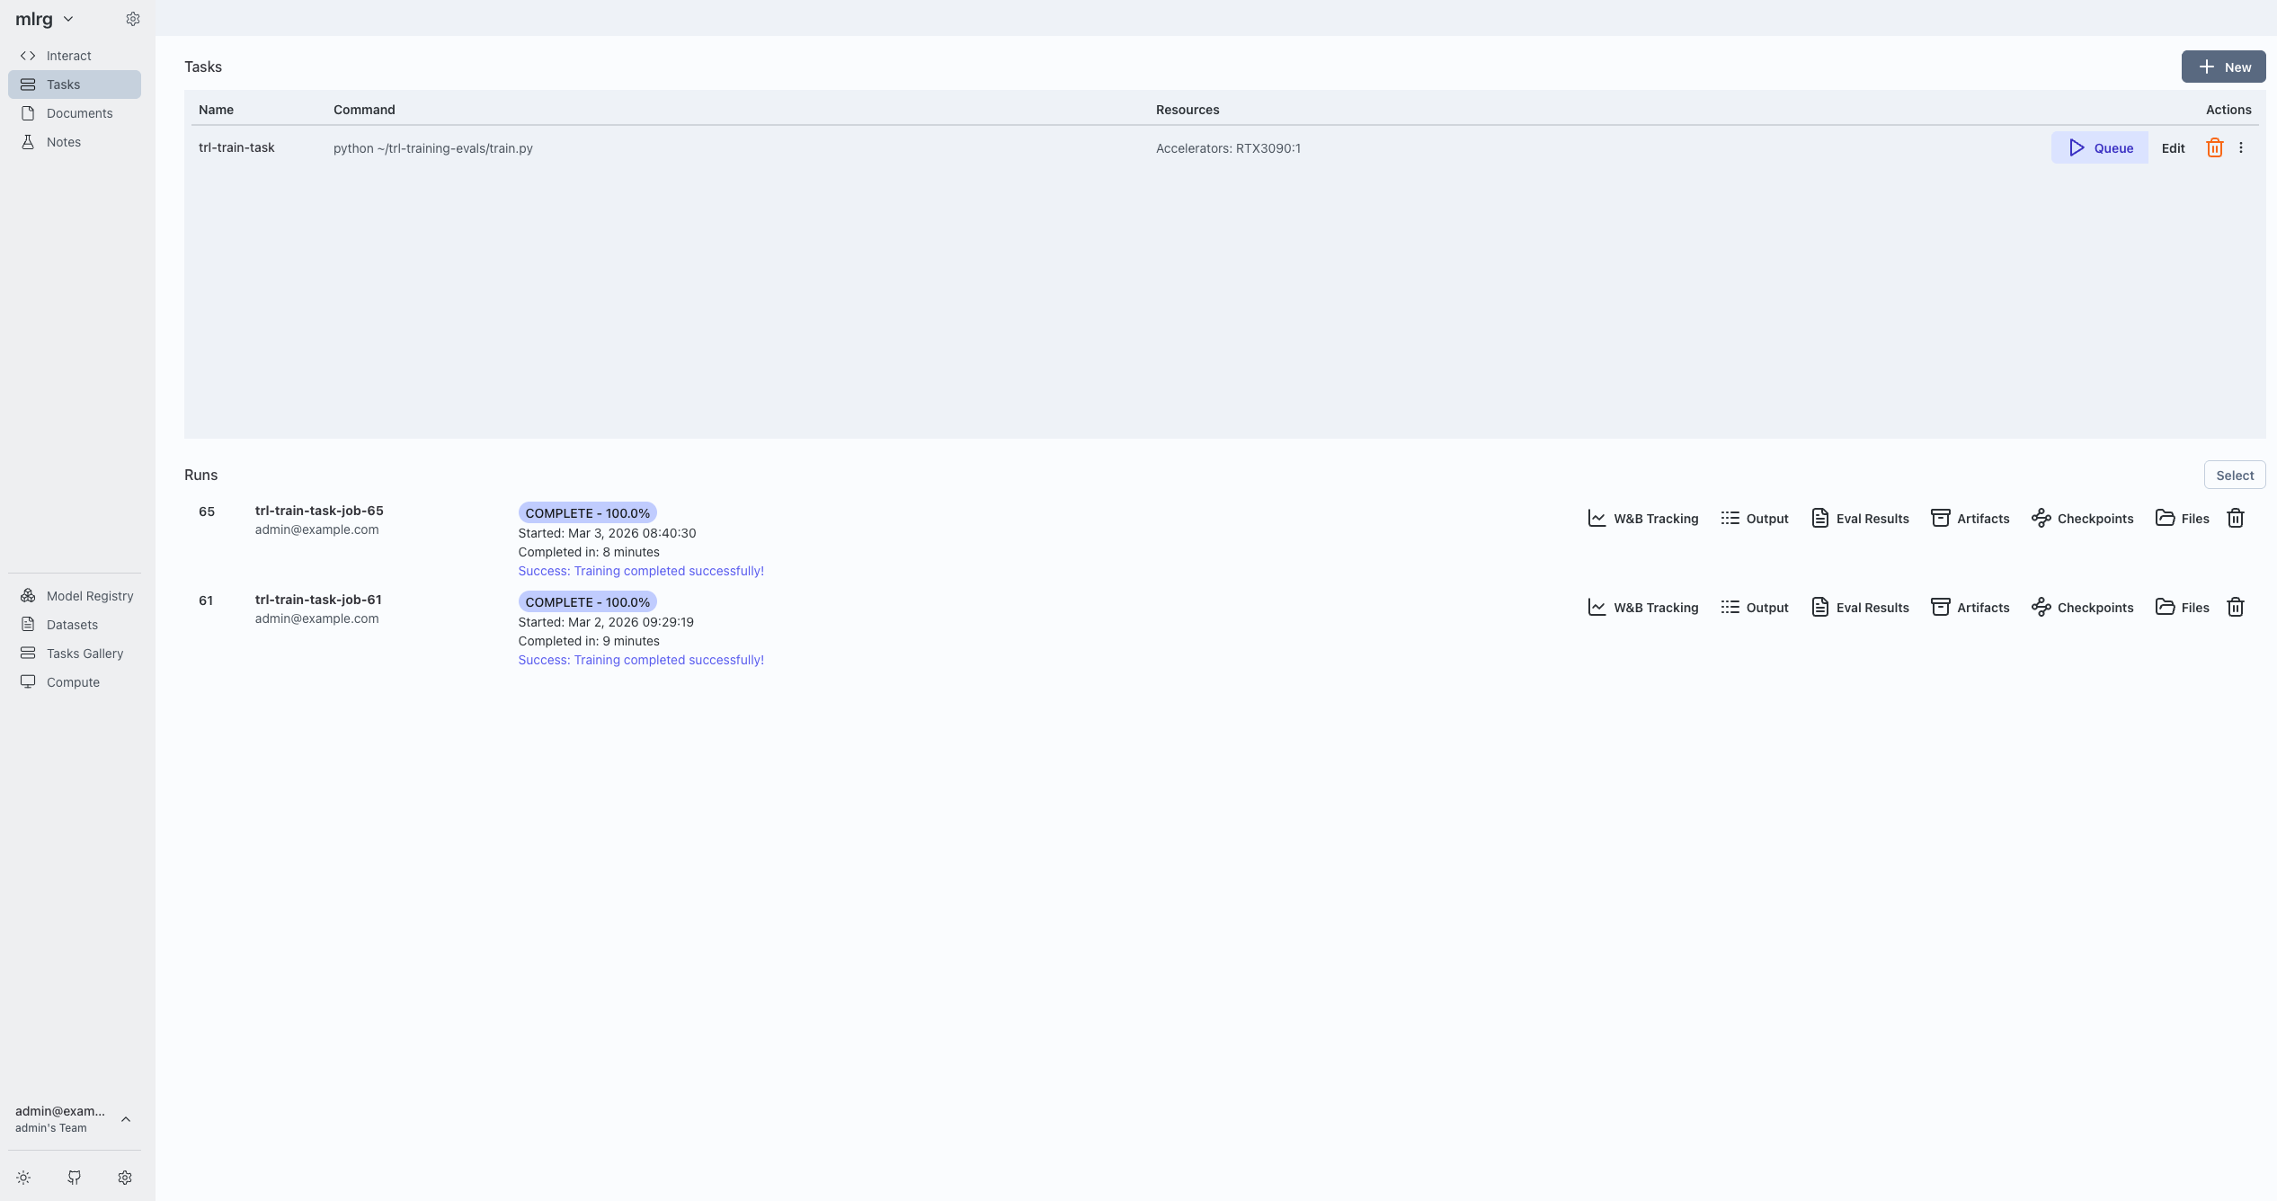The height and width of the screenshot is (1201, 2277).
Task: Open more actions menu for trl-train-task
Action: (2240, 147)
